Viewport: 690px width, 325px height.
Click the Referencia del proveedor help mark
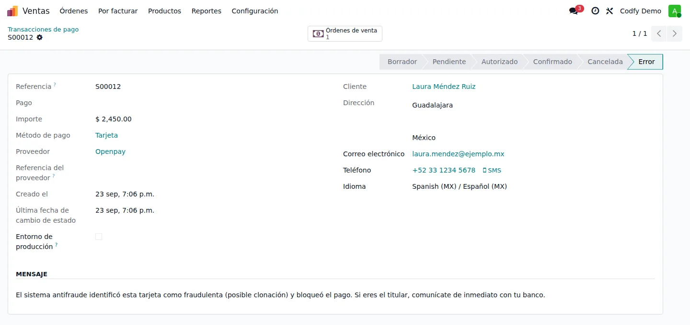[54, 176]
